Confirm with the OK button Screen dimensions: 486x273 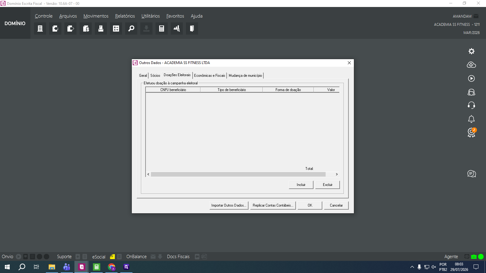pos(310,205)
